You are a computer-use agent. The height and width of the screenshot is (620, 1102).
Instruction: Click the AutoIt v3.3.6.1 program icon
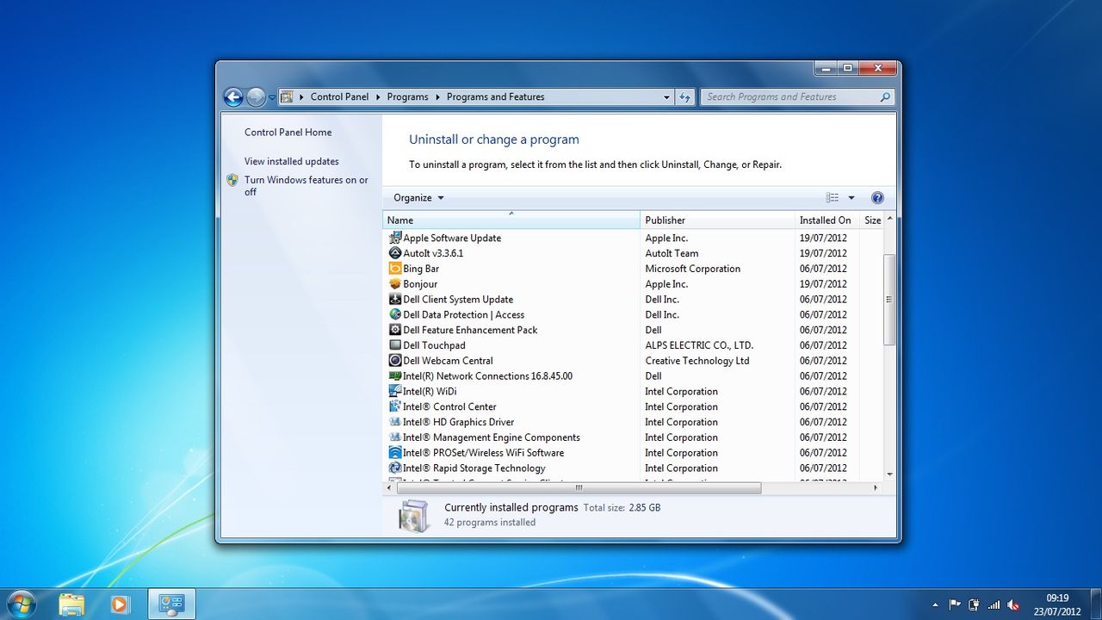click(x=395, y=253)
